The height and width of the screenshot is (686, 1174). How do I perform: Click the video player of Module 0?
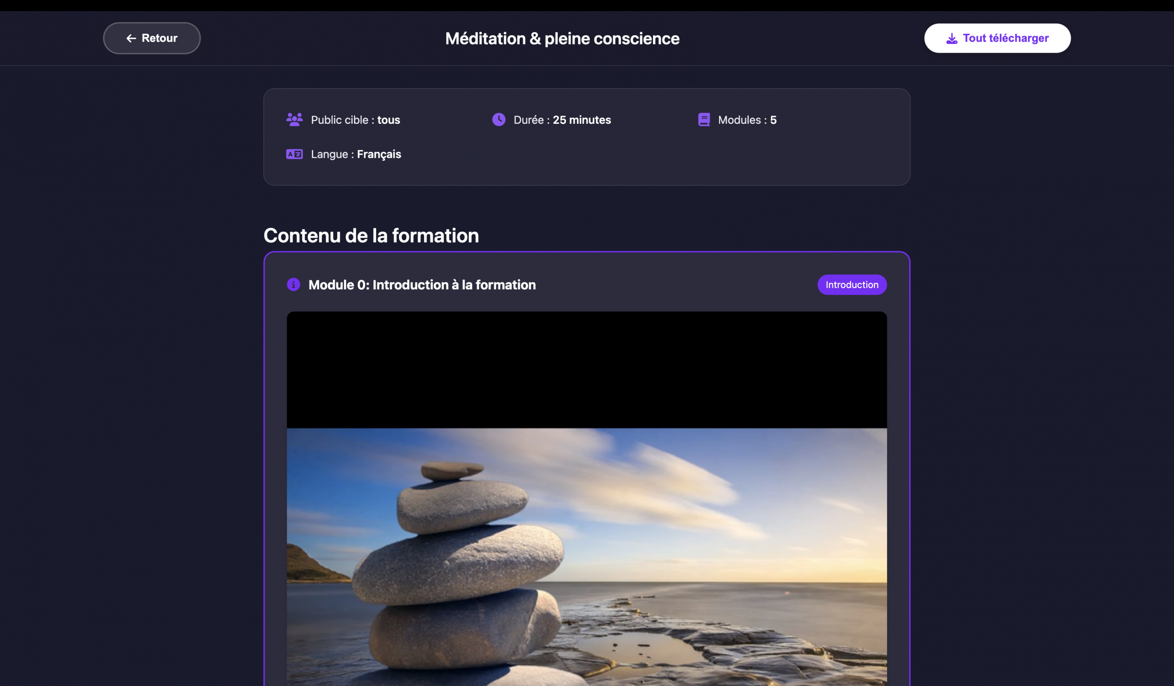pyautogui.click(x=587, y=370)
